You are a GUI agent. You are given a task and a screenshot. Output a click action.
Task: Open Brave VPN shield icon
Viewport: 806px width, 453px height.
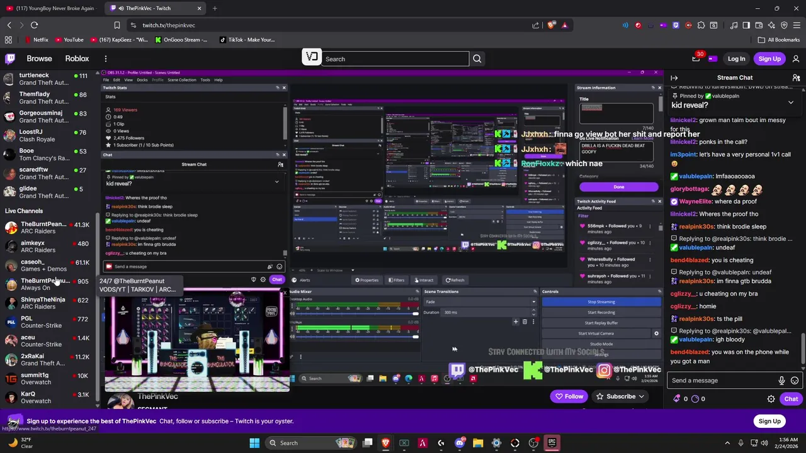(x=784, y=25)
